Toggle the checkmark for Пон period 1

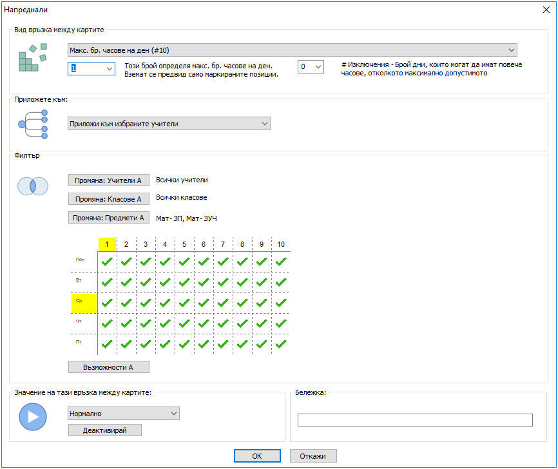(107, 262)
